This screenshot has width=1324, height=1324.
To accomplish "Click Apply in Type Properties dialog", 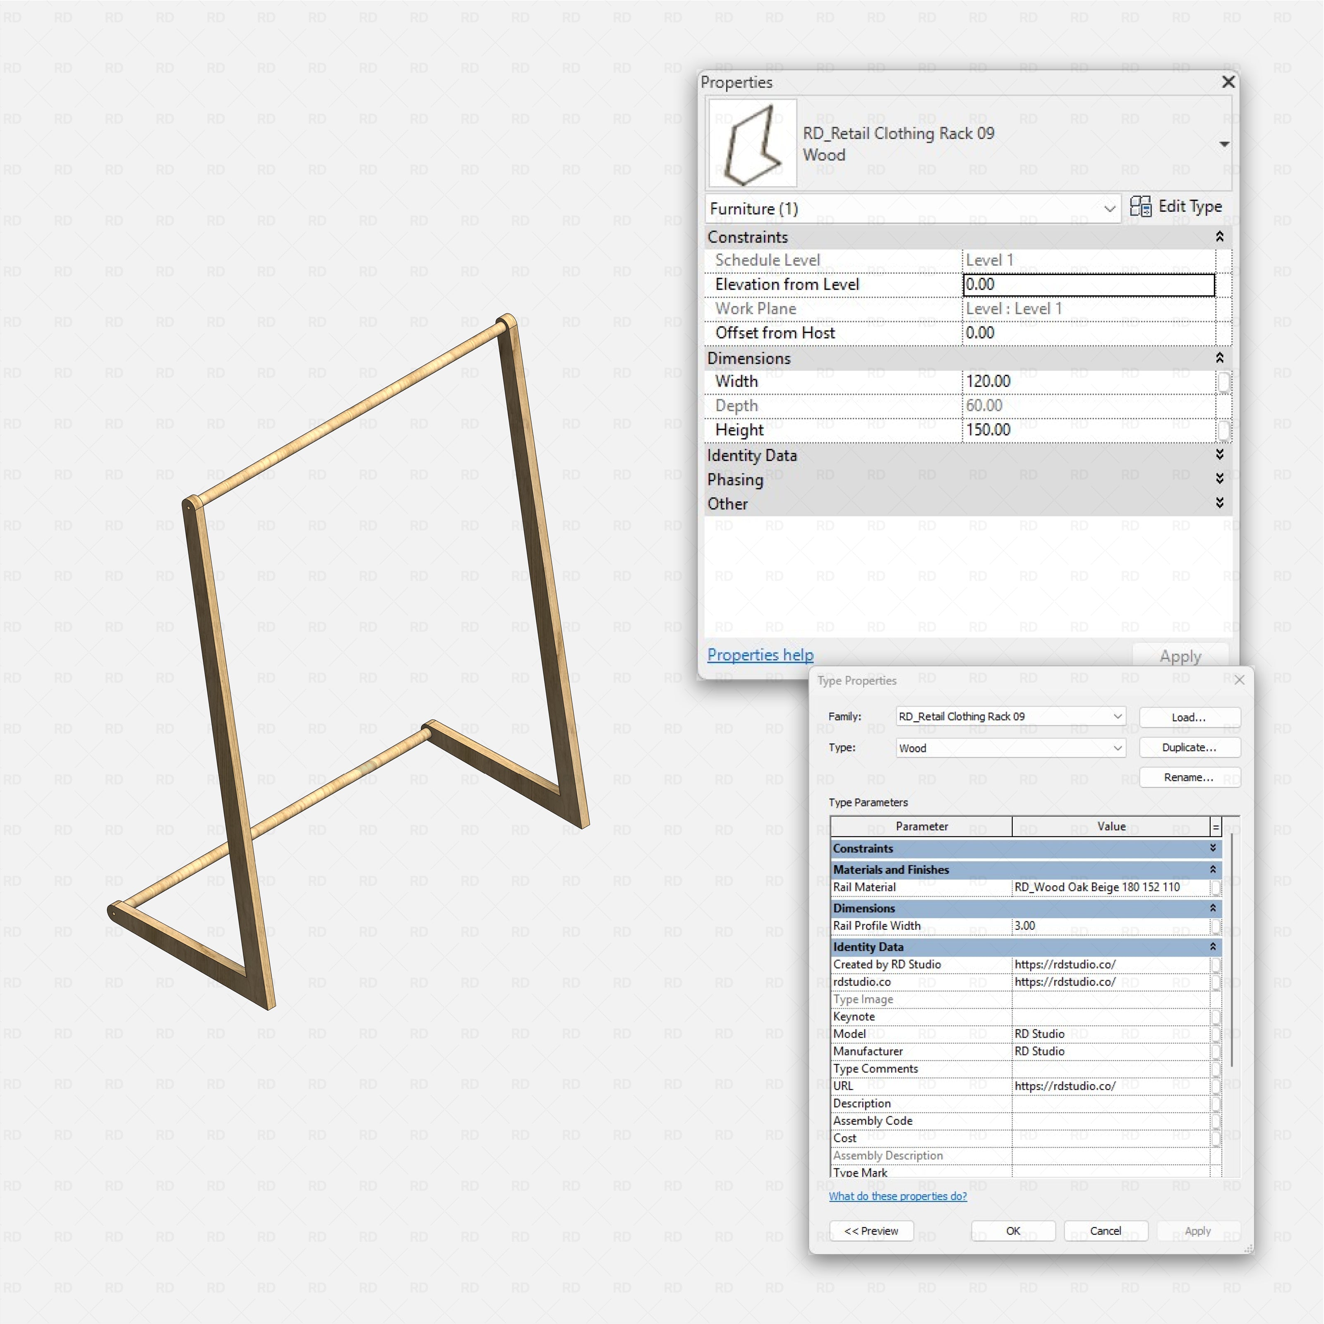I will tap(1198, 1231).
